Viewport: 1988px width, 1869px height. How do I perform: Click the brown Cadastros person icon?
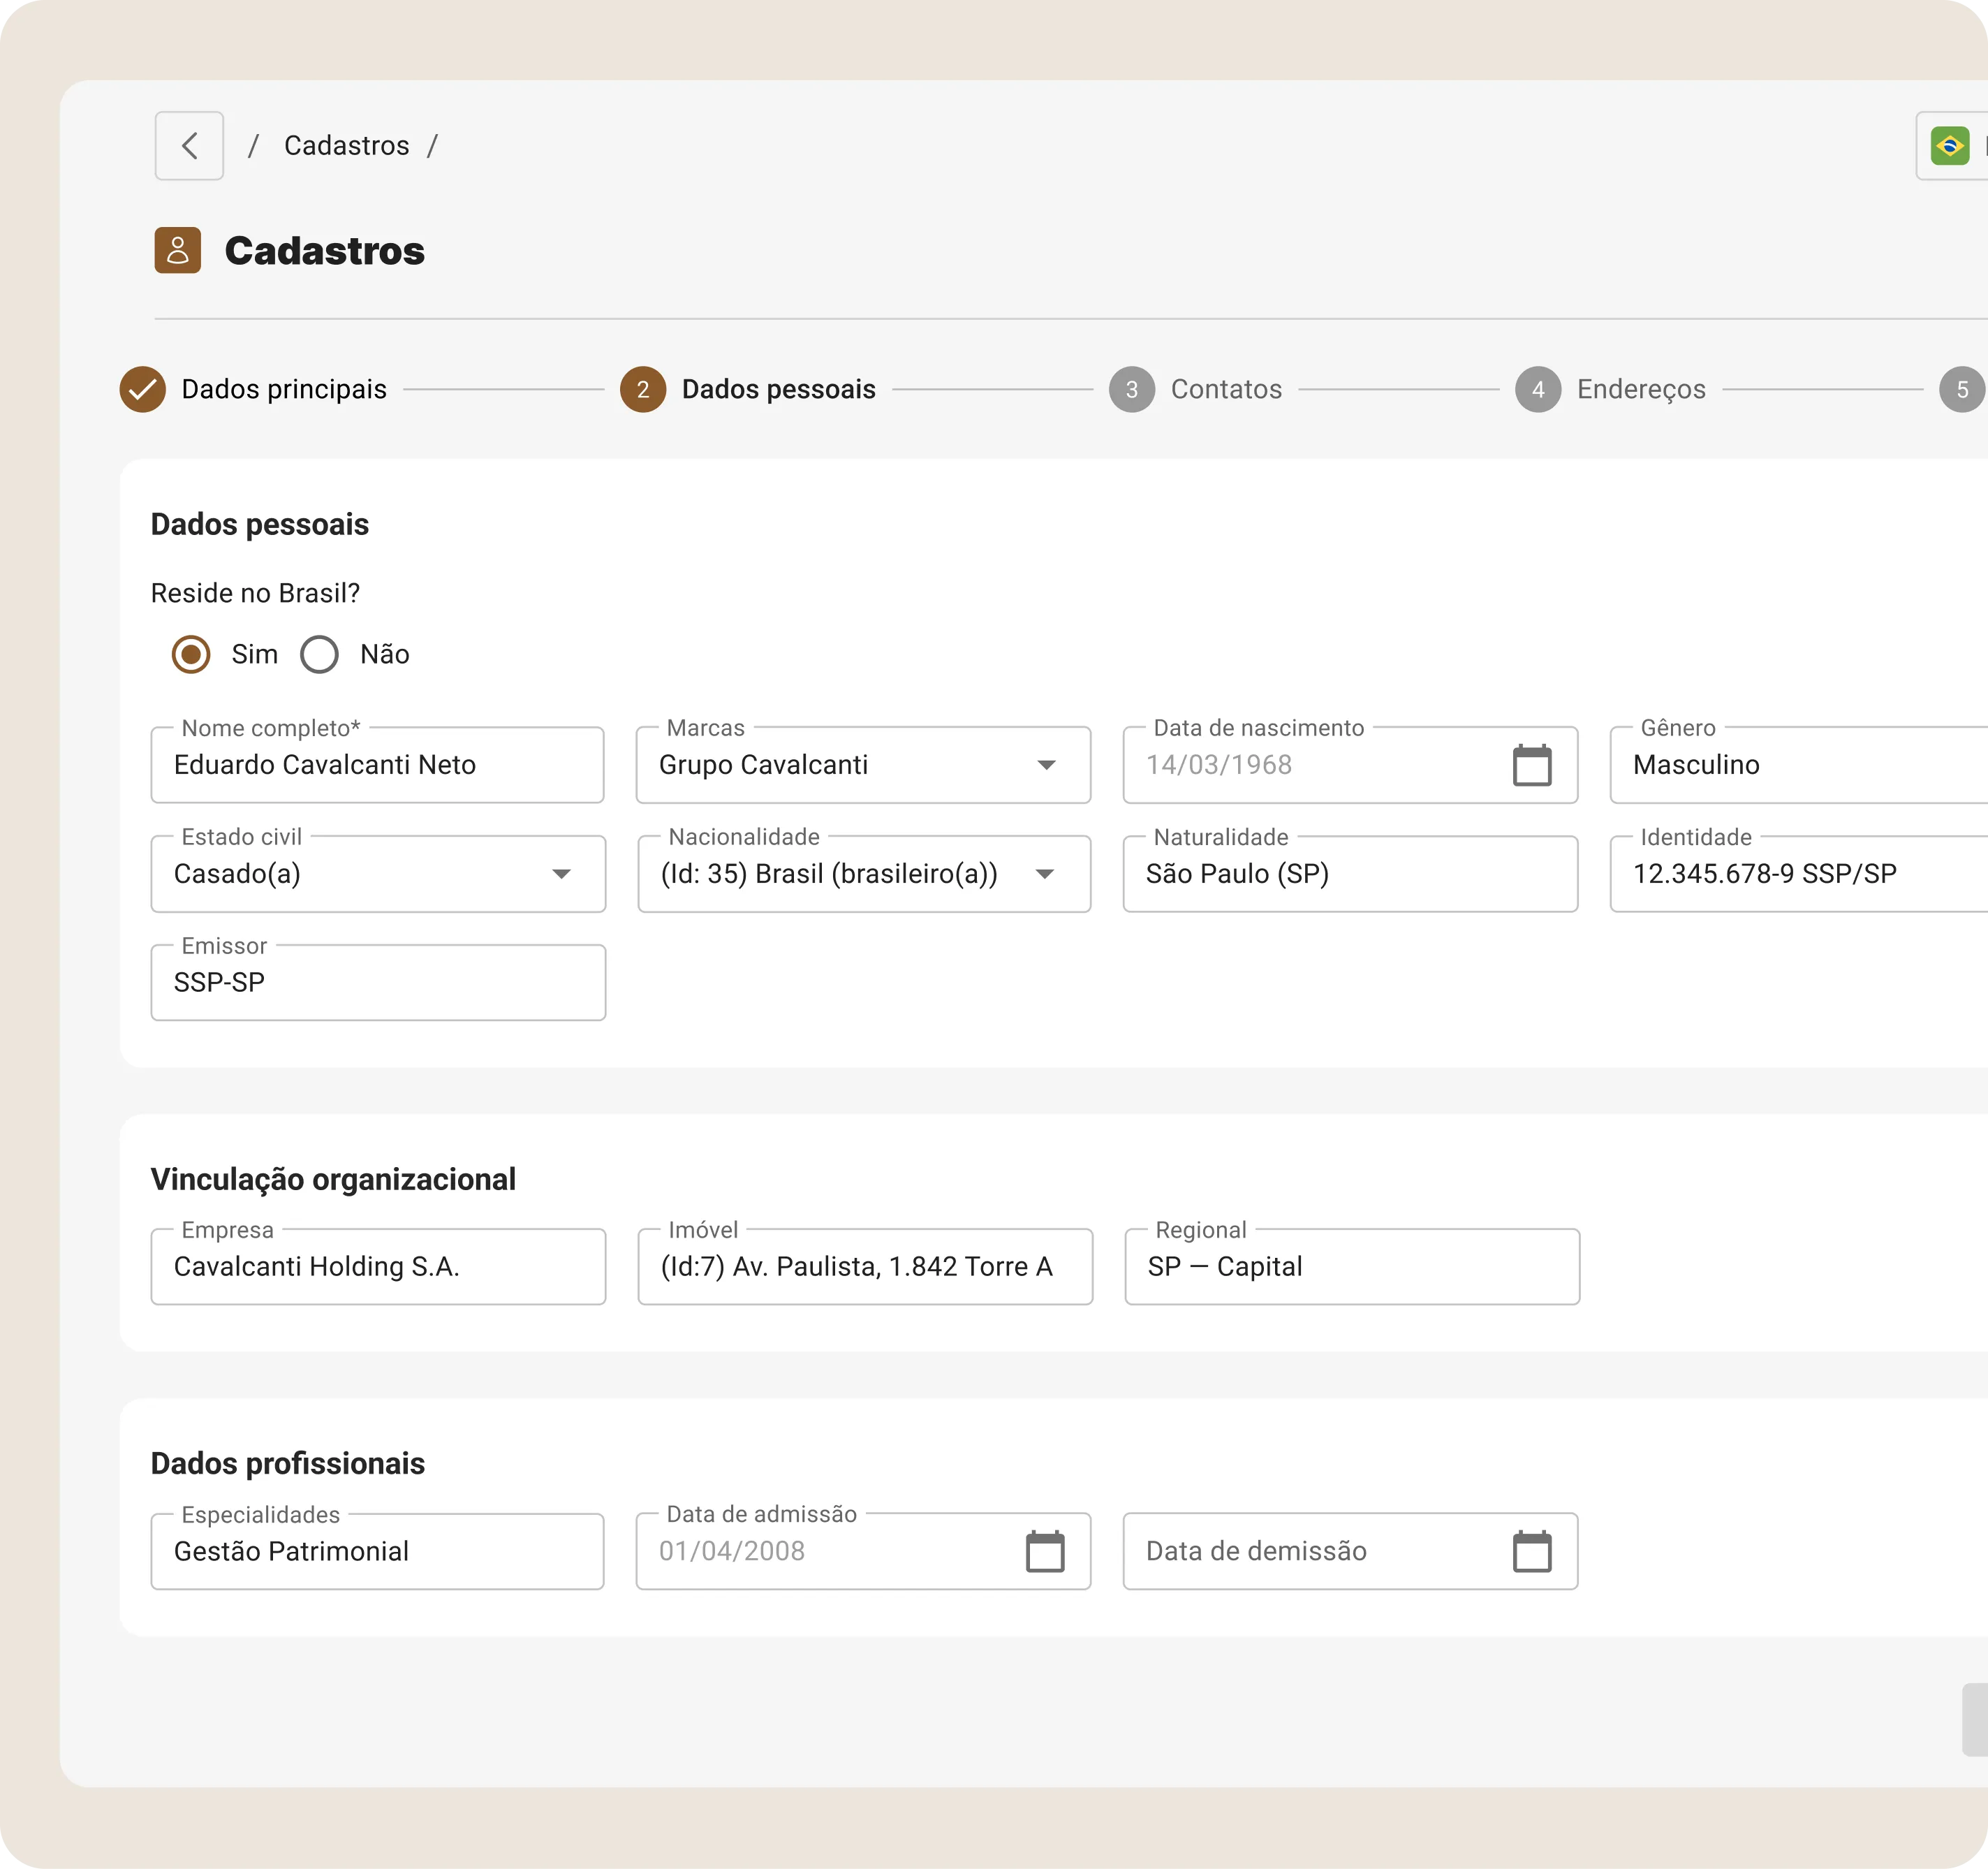click(x=178, y=250)
